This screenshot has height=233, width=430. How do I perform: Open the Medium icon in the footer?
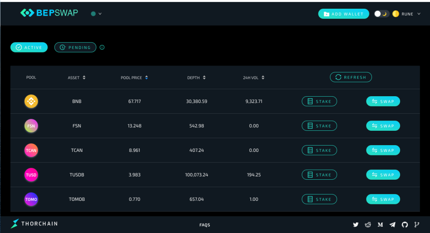click(380, 225)
